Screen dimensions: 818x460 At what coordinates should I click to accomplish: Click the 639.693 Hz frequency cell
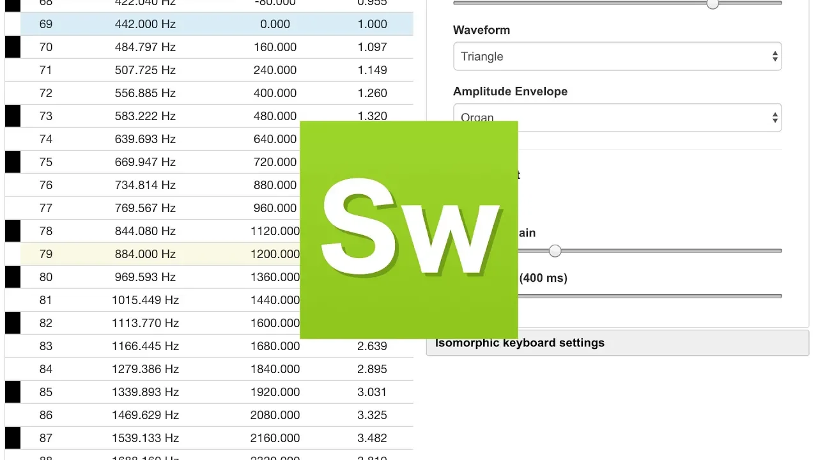click(x=145, y=139)
